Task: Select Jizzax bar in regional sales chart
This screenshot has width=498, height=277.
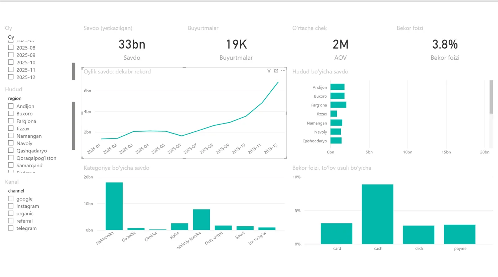Action: [334, 114]
